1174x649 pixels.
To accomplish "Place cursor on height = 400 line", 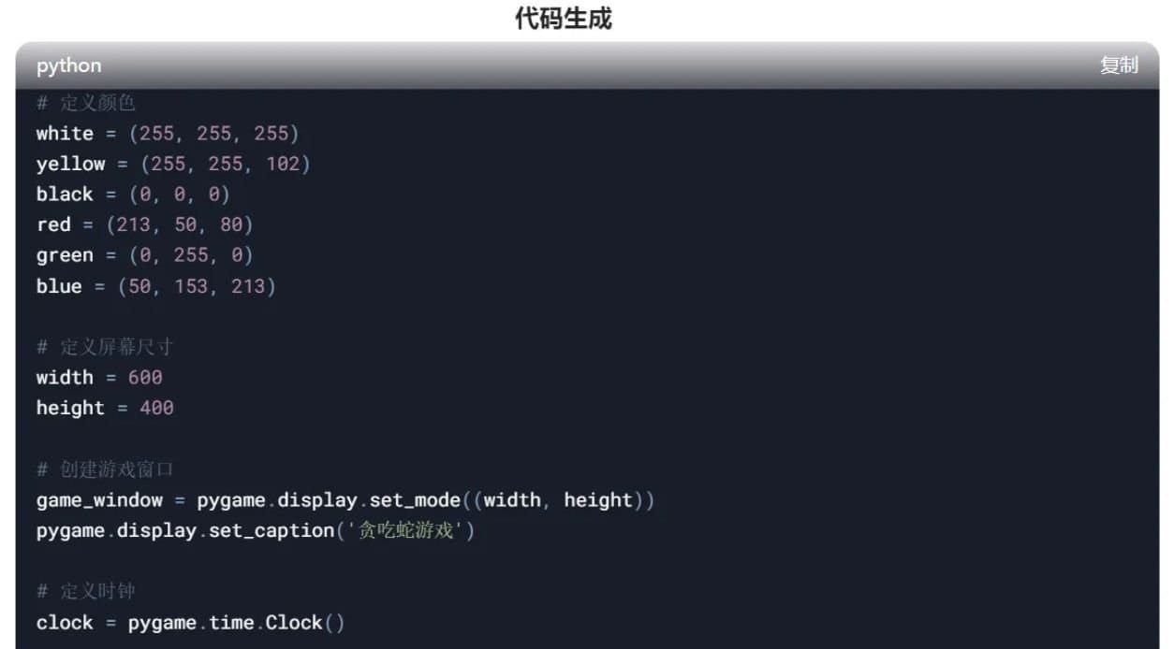I will tap(105, 408).
